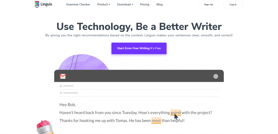Click the purple semicircle illustration
Viewport: 278px width, 134px height.
(84, 62)
